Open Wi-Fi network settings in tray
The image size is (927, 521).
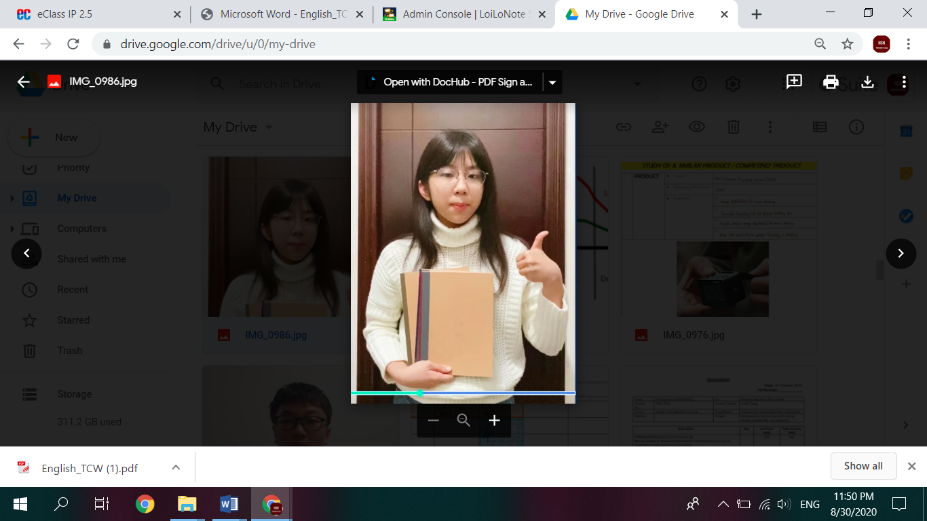click(x=764, y=504)
